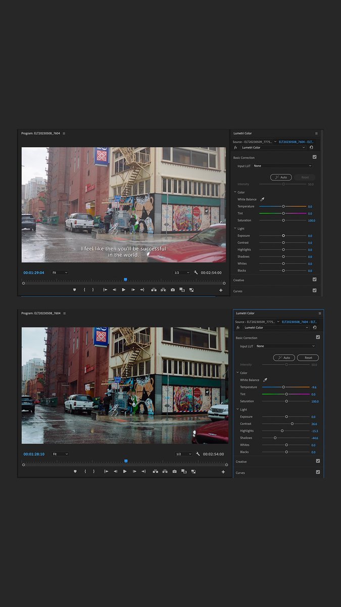Screen dimensions: 341x607
Task: Toggle the fx bypass icon in the upper Lumetri panel
Action: (235, 148)
